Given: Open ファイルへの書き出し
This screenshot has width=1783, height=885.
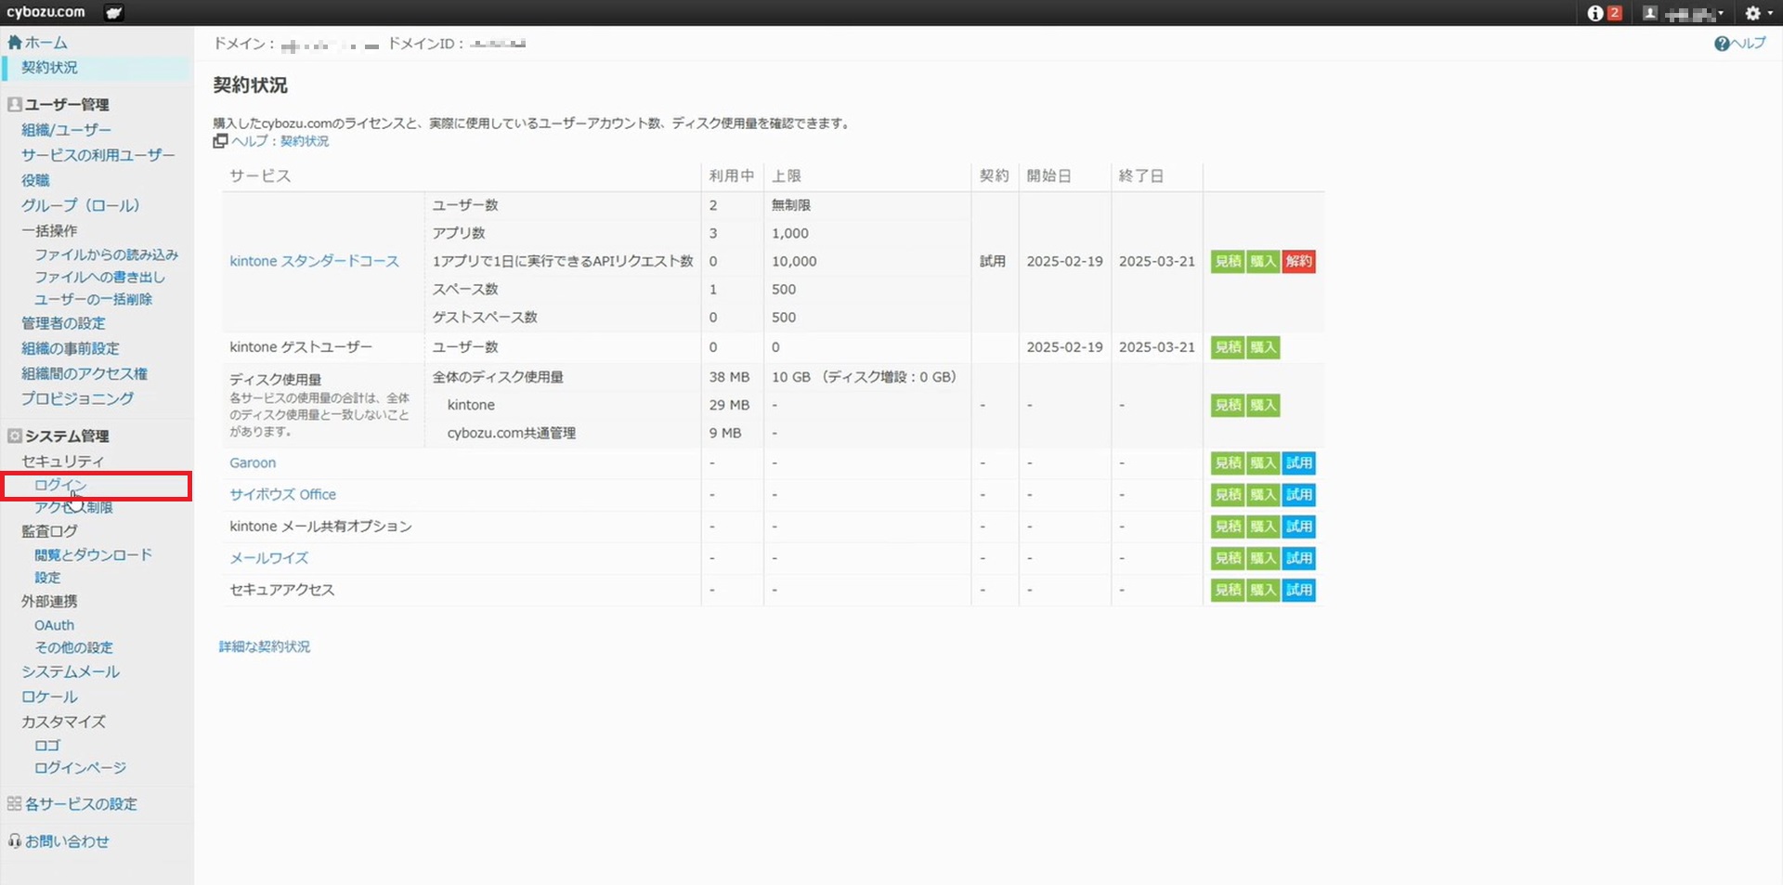Looking at the screenshot, I should pyautogui.click(x=99, y=277).
